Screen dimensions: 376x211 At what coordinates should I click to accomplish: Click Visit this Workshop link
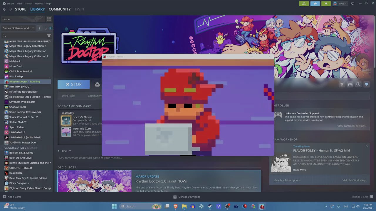(x=354, y=180)
